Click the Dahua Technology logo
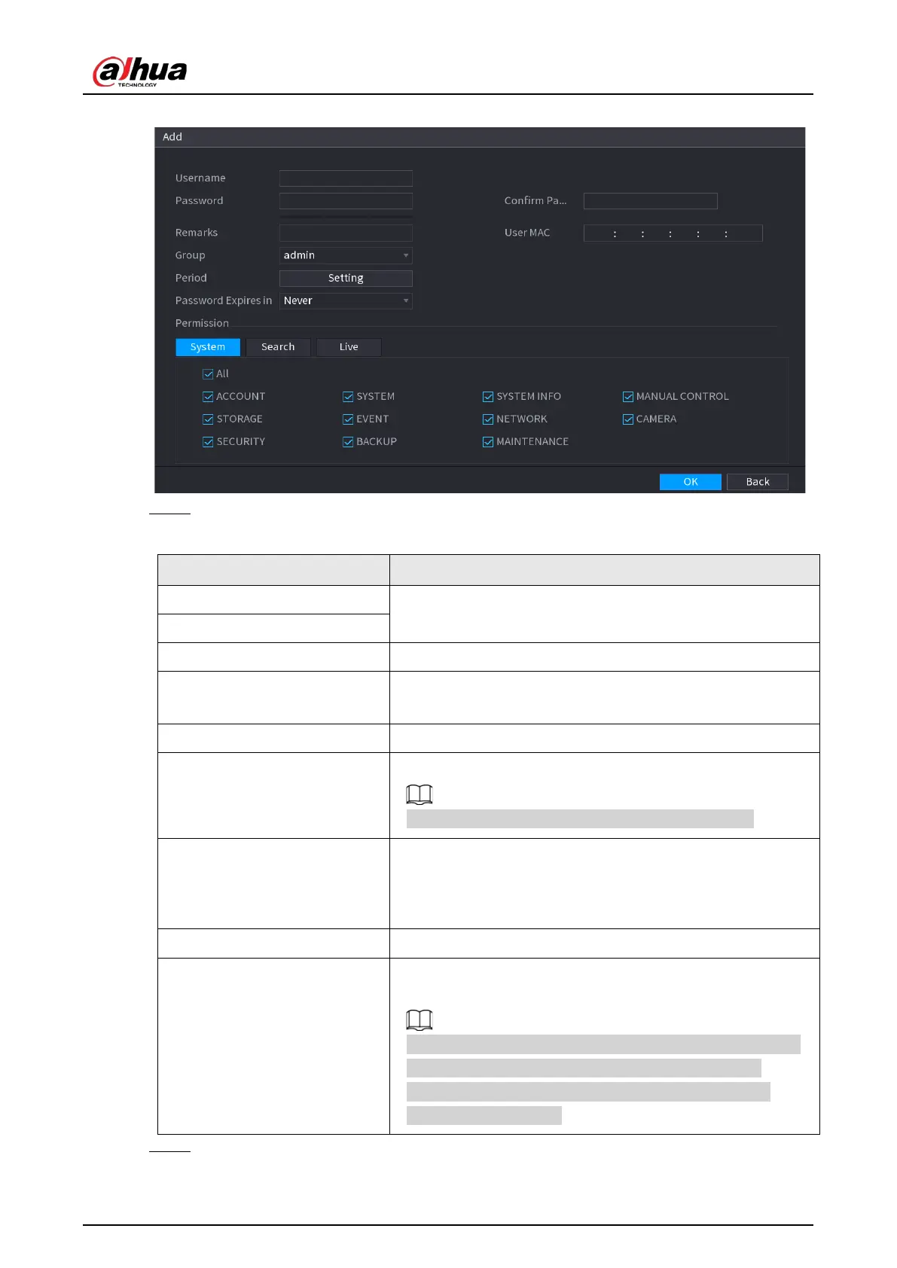The image size is (897, 1268). pyautogui.click(x=140, y=72)
